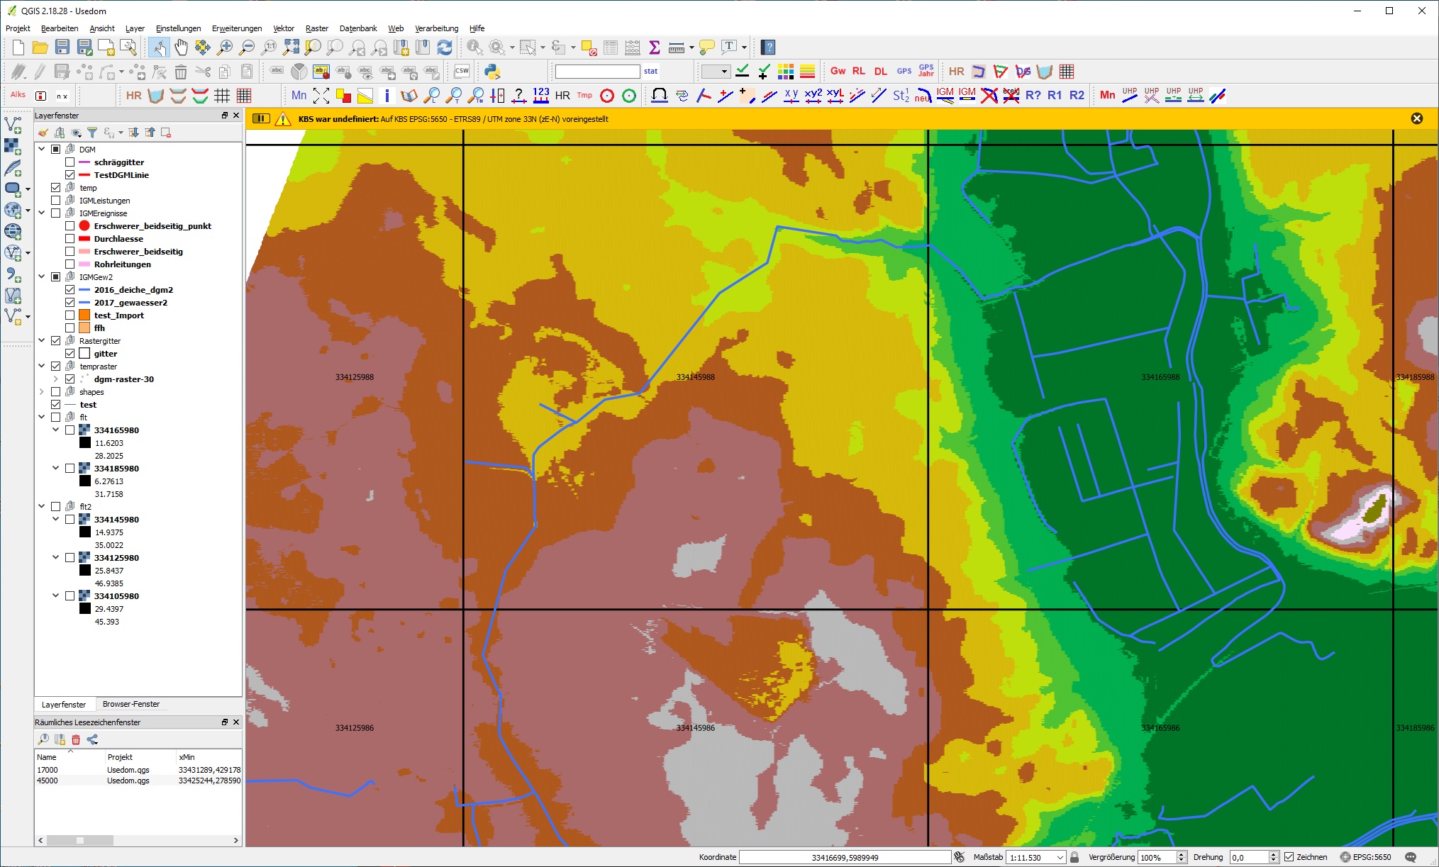Click the Identify Features tool

point(474,47)
